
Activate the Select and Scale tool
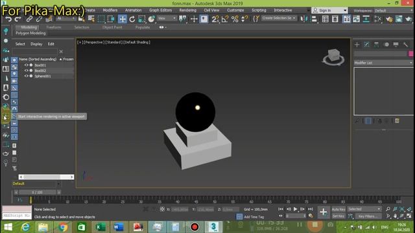coord(142,19)
